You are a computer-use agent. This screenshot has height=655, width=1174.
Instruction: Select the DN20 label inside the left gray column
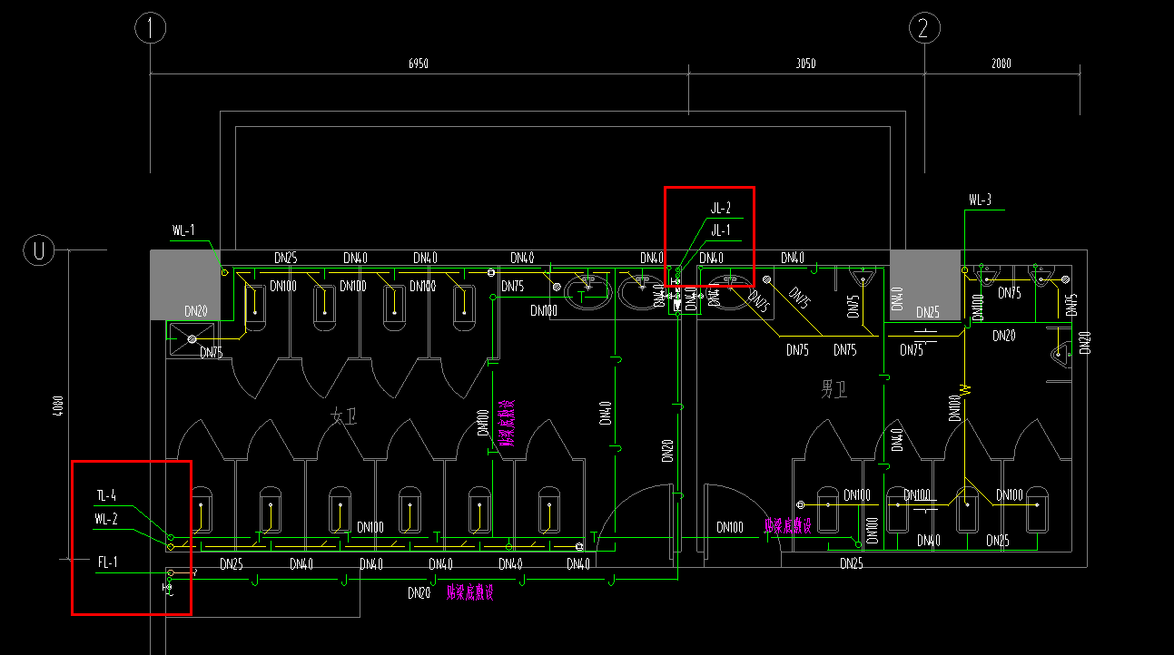pos(195,311)
